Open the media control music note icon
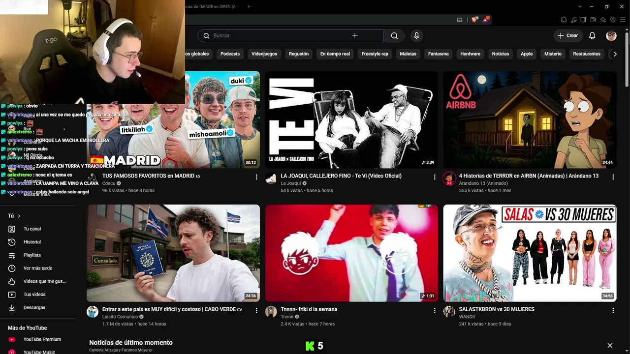The width and height of the screenshot is (630, 354). tap(573, 20)
